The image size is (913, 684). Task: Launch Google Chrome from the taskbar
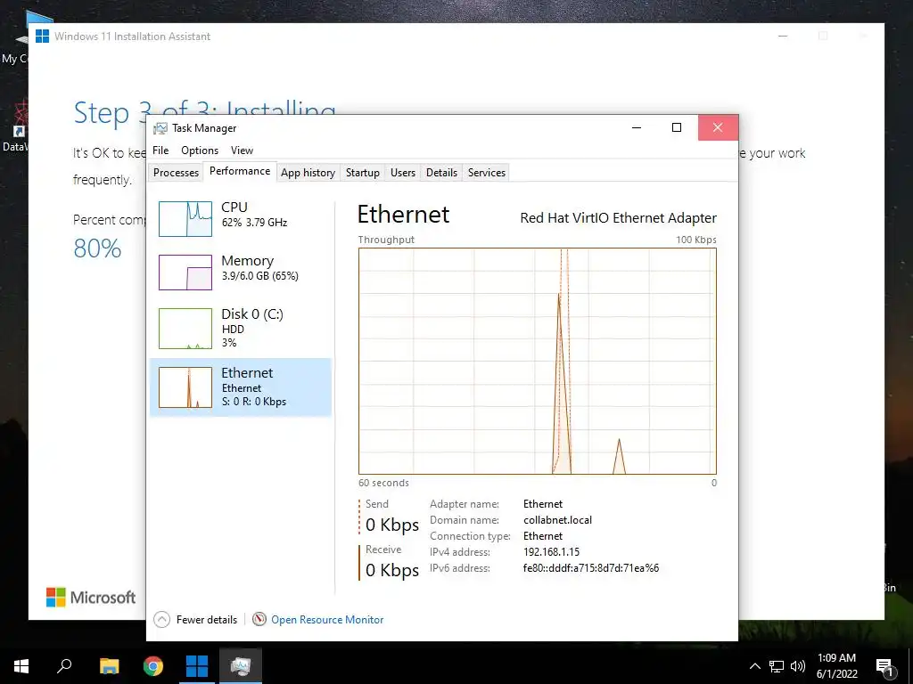tap(153, 666)
